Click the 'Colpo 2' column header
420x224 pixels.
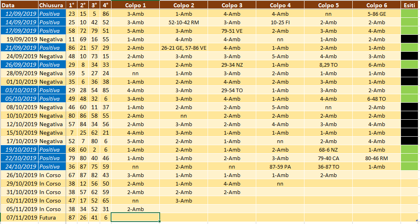184,5
